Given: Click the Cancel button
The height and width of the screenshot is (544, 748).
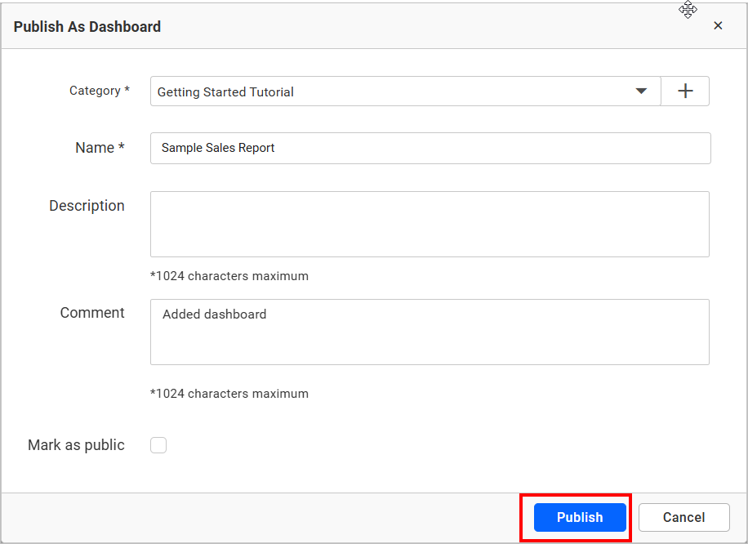Looking at the screenshot, I should pos(683,517).
